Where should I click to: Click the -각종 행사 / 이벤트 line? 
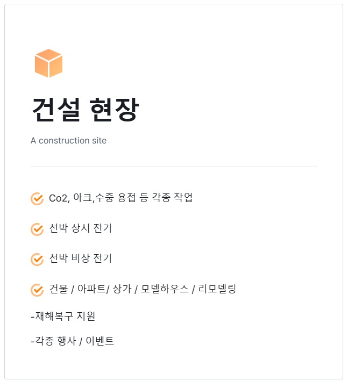pos(72,341)
